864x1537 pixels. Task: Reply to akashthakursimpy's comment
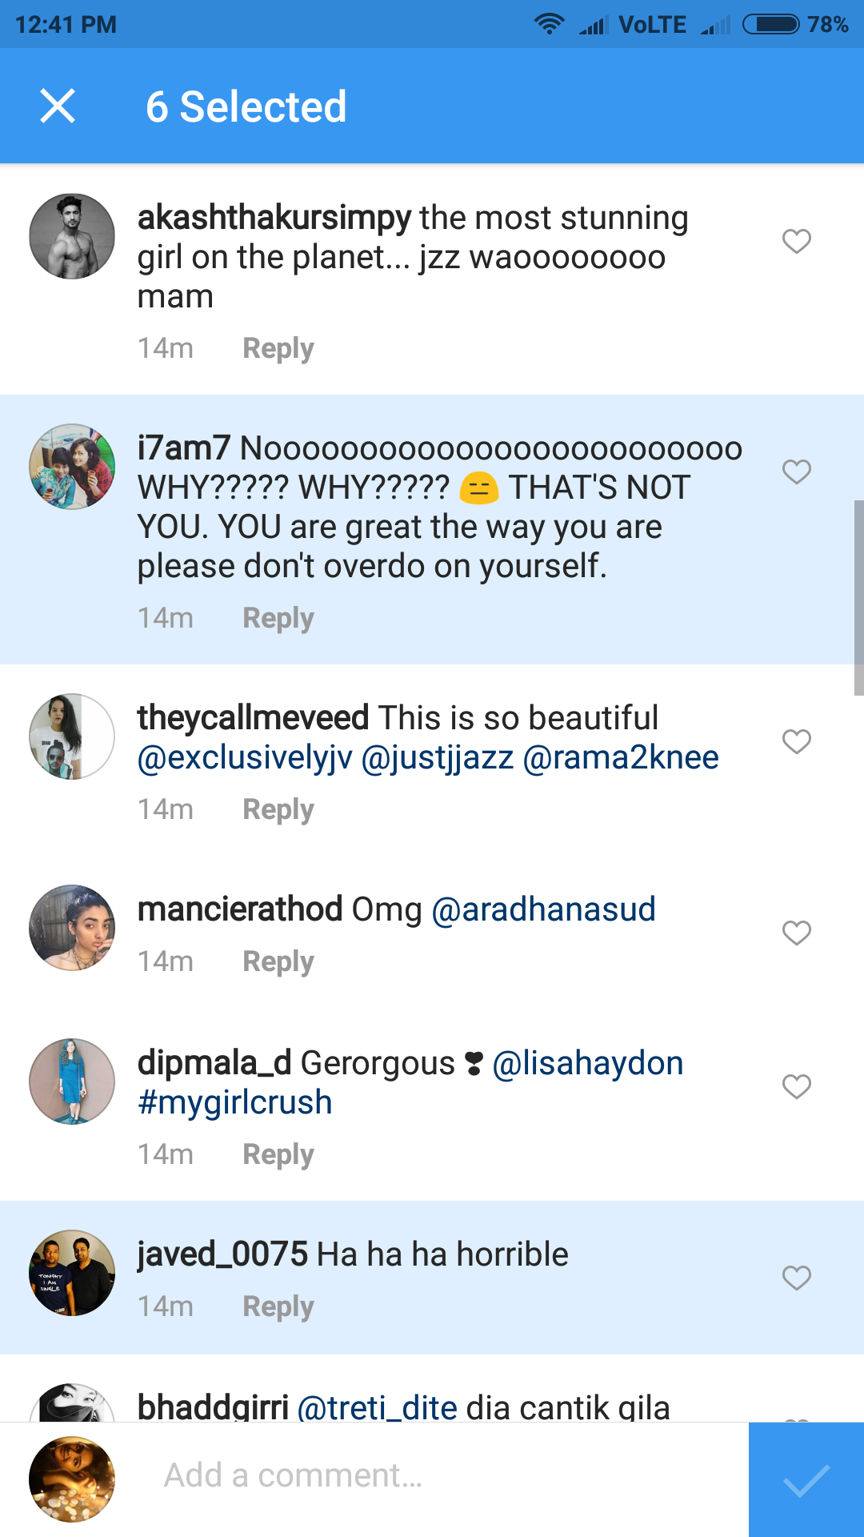(x=278, y=347)
